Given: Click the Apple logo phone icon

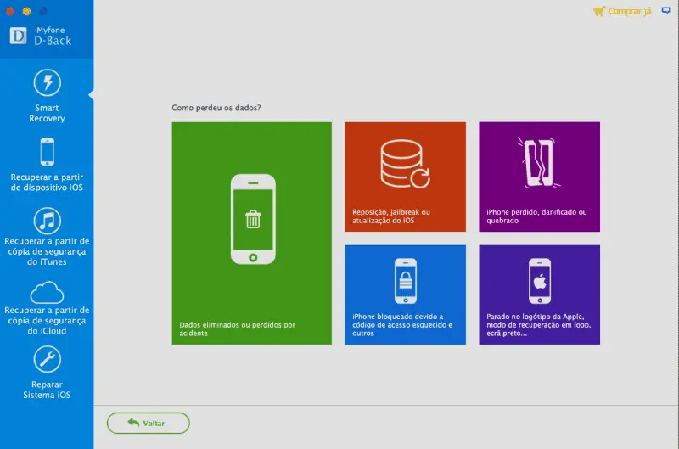Looking at the screenshot, I should [x=539, y=280].
